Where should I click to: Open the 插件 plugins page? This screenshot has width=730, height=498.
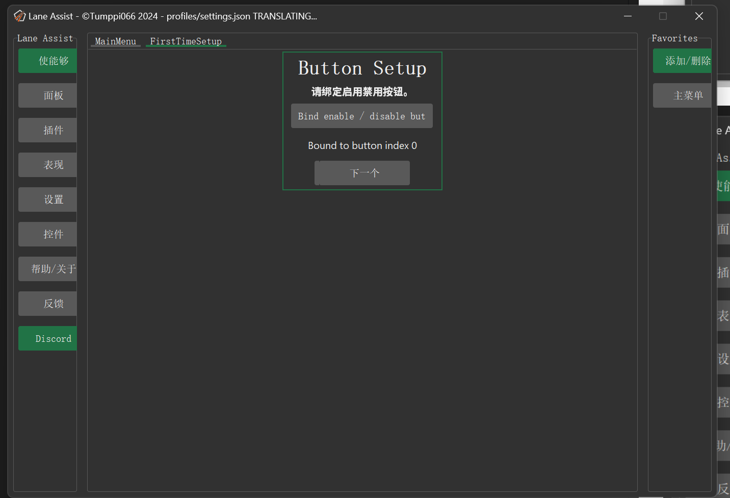coord(48,130)
